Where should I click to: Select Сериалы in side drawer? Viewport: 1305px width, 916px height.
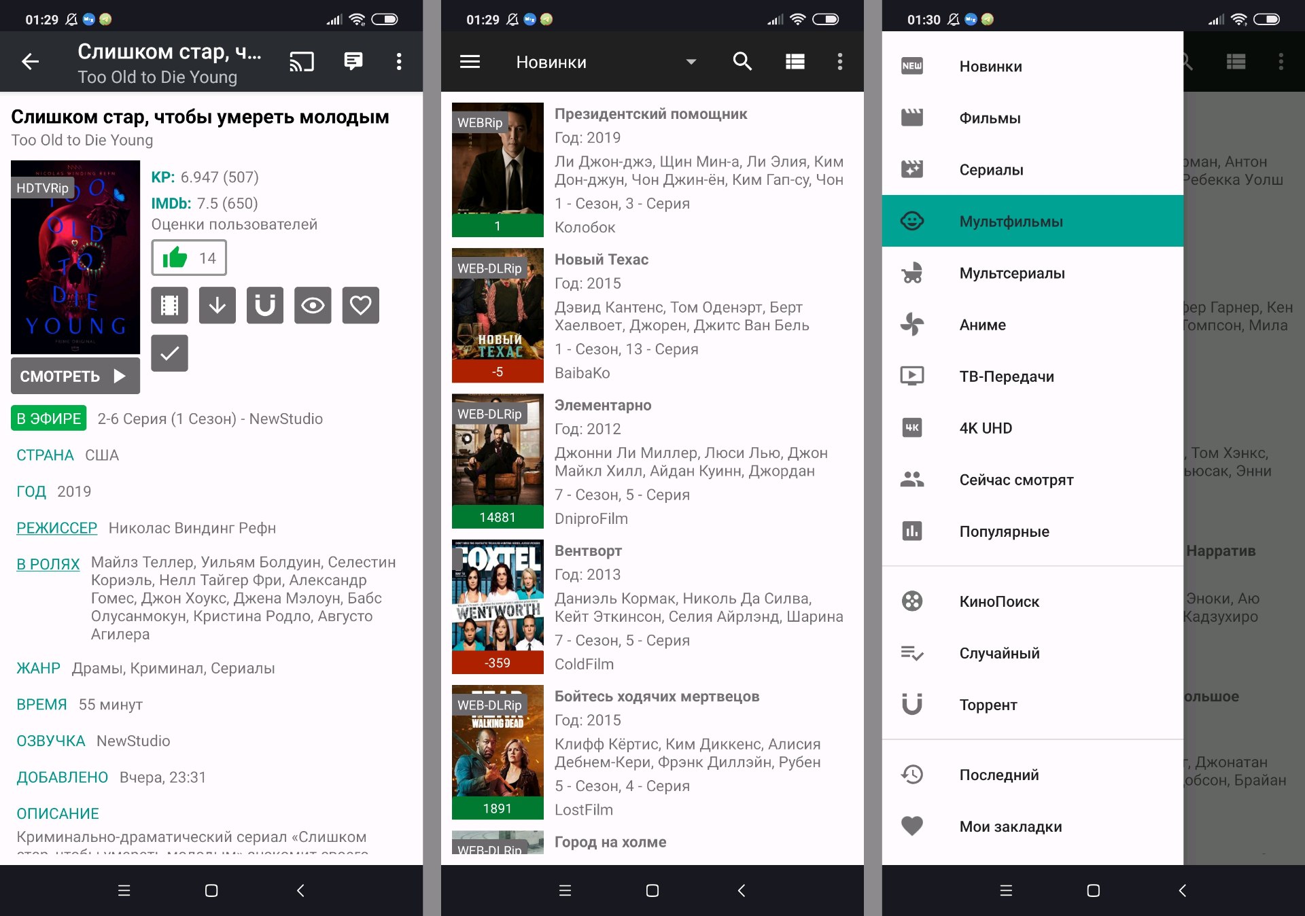click(x=1032, y=170)
